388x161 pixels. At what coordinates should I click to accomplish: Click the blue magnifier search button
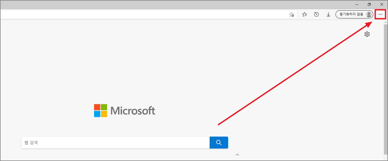(219, 143)
